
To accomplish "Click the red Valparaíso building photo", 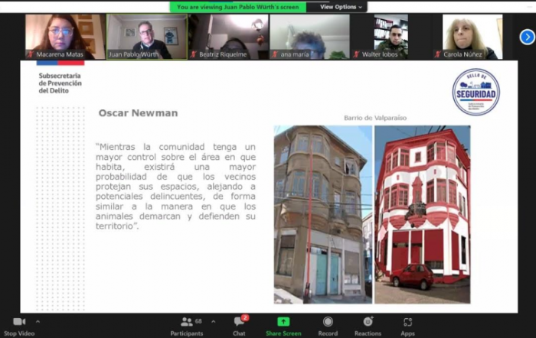I will coord(422,214).
